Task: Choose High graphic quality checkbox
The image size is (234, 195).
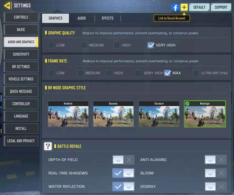Action: point(117,45)
